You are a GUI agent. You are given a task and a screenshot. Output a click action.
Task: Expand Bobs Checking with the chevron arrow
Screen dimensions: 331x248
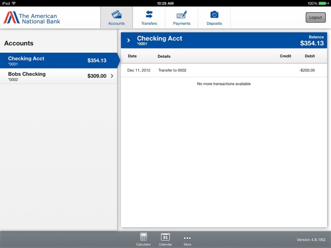click(112, 76)
